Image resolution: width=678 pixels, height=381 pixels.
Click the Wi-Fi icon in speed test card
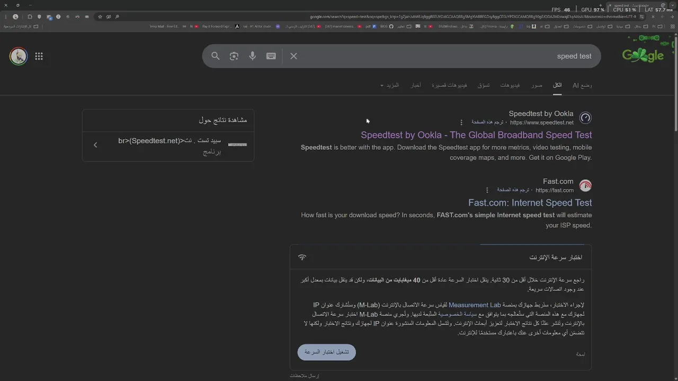point(302,257)
